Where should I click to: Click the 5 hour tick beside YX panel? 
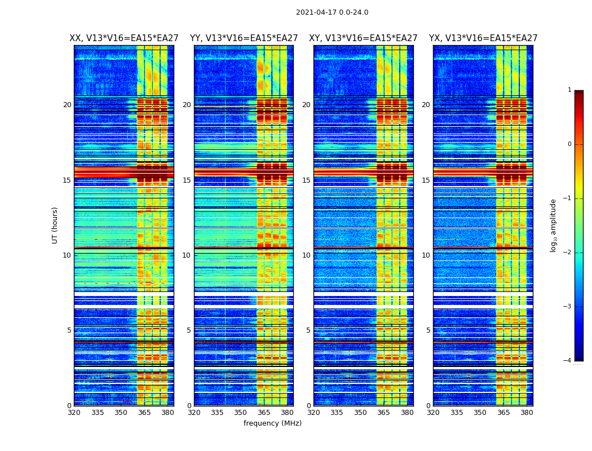(x=428, y=330)
